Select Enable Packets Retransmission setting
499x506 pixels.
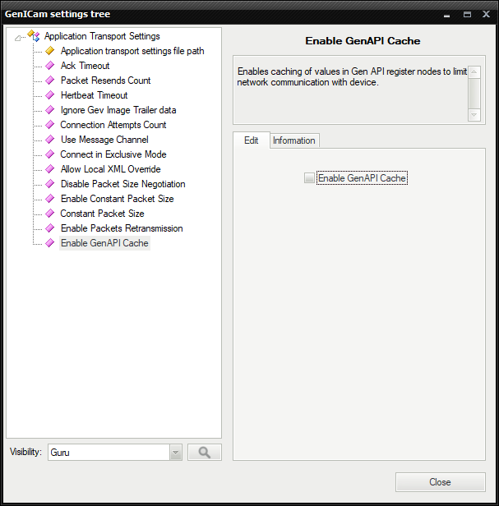[122, 228]
